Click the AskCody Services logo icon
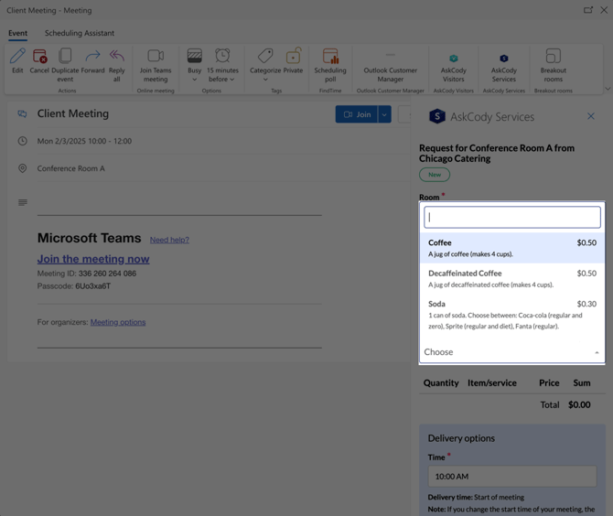The image size is (613, 516). pyautogui.click(x=437, y=116)
